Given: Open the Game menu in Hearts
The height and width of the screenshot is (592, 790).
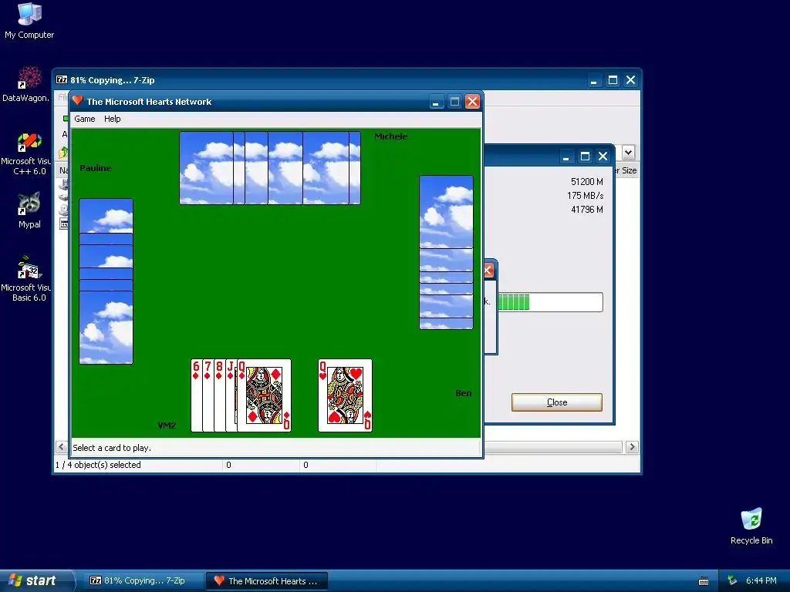Looking at the screenshot, I should point(85,119).
